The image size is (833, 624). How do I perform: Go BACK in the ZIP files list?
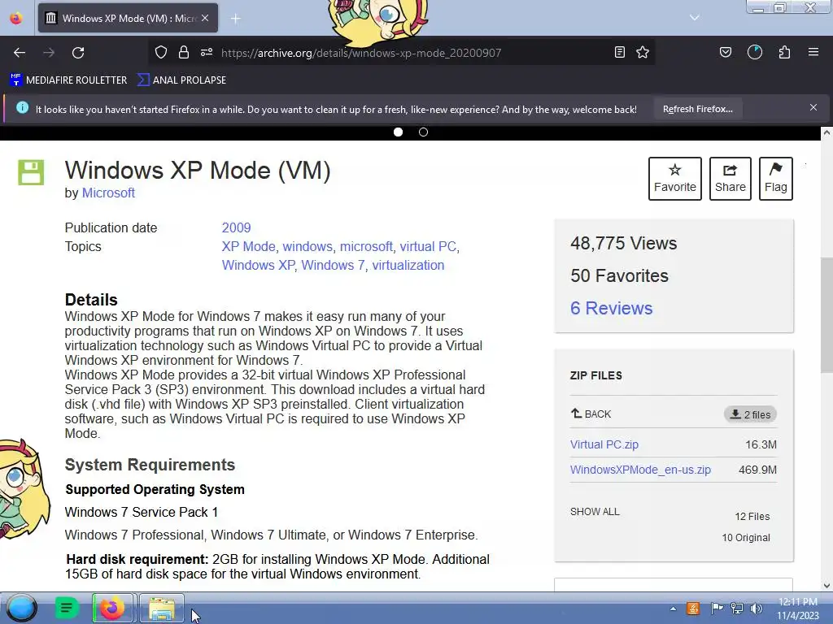pos(591,414)
